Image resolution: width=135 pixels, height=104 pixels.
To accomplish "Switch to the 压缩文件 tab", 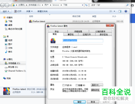I will pyautogui.click(x=87, y=34).
